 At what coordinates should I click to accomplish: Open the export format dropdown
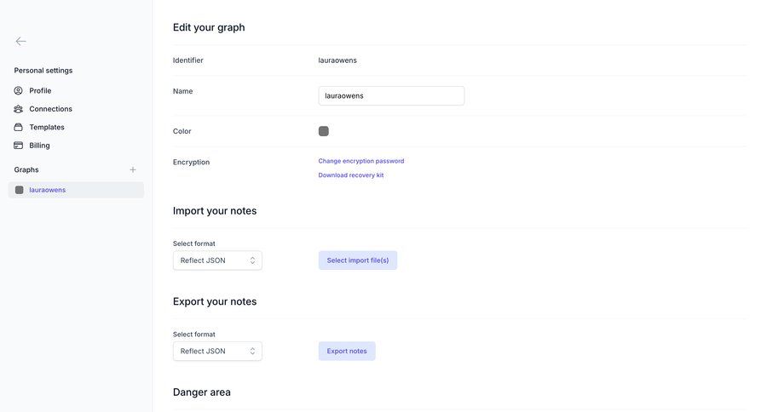pyautogui.click(x=216, y=351)
